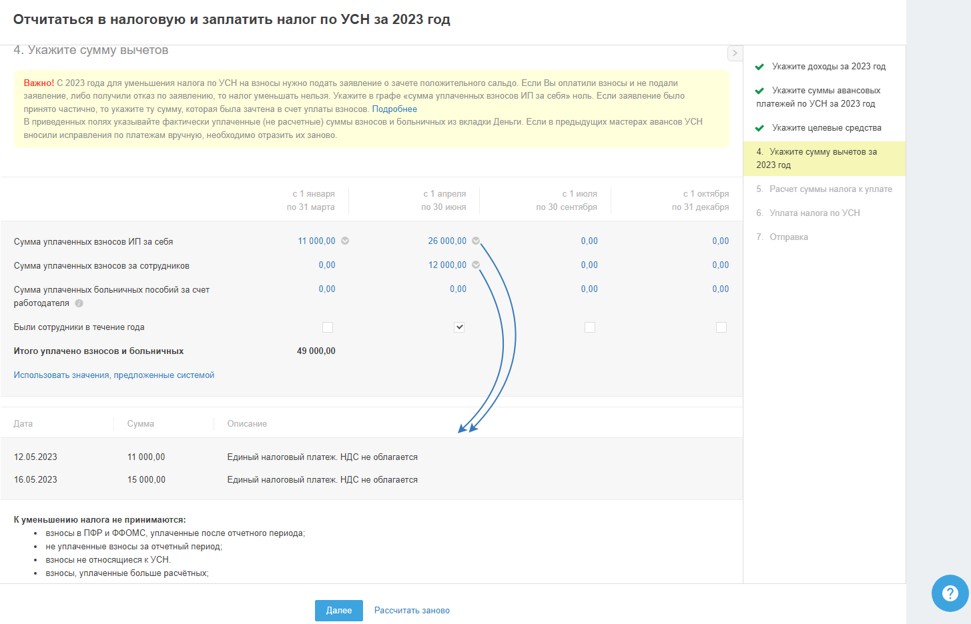This screenshot has height=624, width=971.
Task: Click 'Использовать значения, предложенные системой'
Action: (114, 375)
